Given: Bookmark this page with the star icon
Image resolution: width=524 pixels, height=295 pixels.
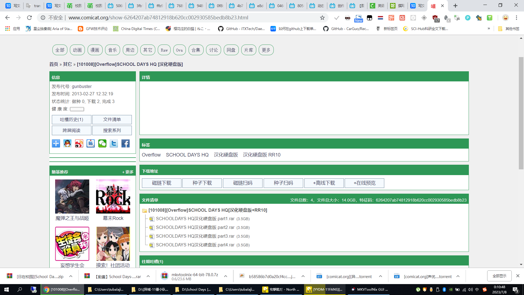Looking at the screenshot, I should (x=322, y=17).
